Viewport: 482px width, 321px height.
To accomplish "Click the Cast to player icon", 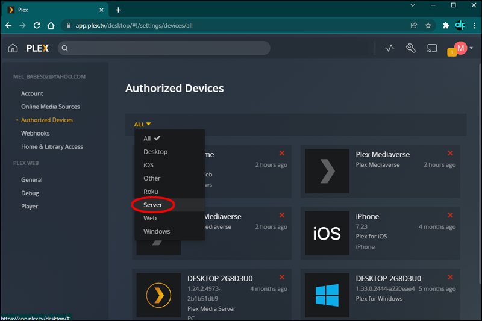I will coord(432,48).
